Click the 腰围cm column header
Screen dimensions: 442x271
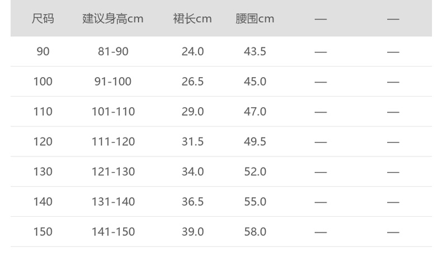(255, 18)
